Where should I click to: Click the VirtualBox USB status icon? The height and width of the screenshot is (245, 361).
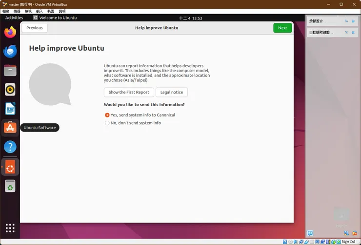[x=307, y=242]
